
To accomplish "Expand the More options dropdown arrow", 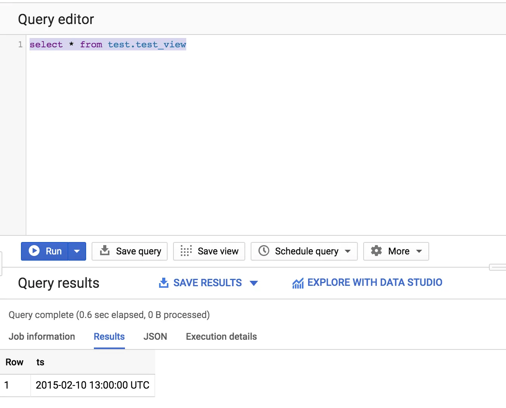I will pyautogui.click(x=419, y=251).
